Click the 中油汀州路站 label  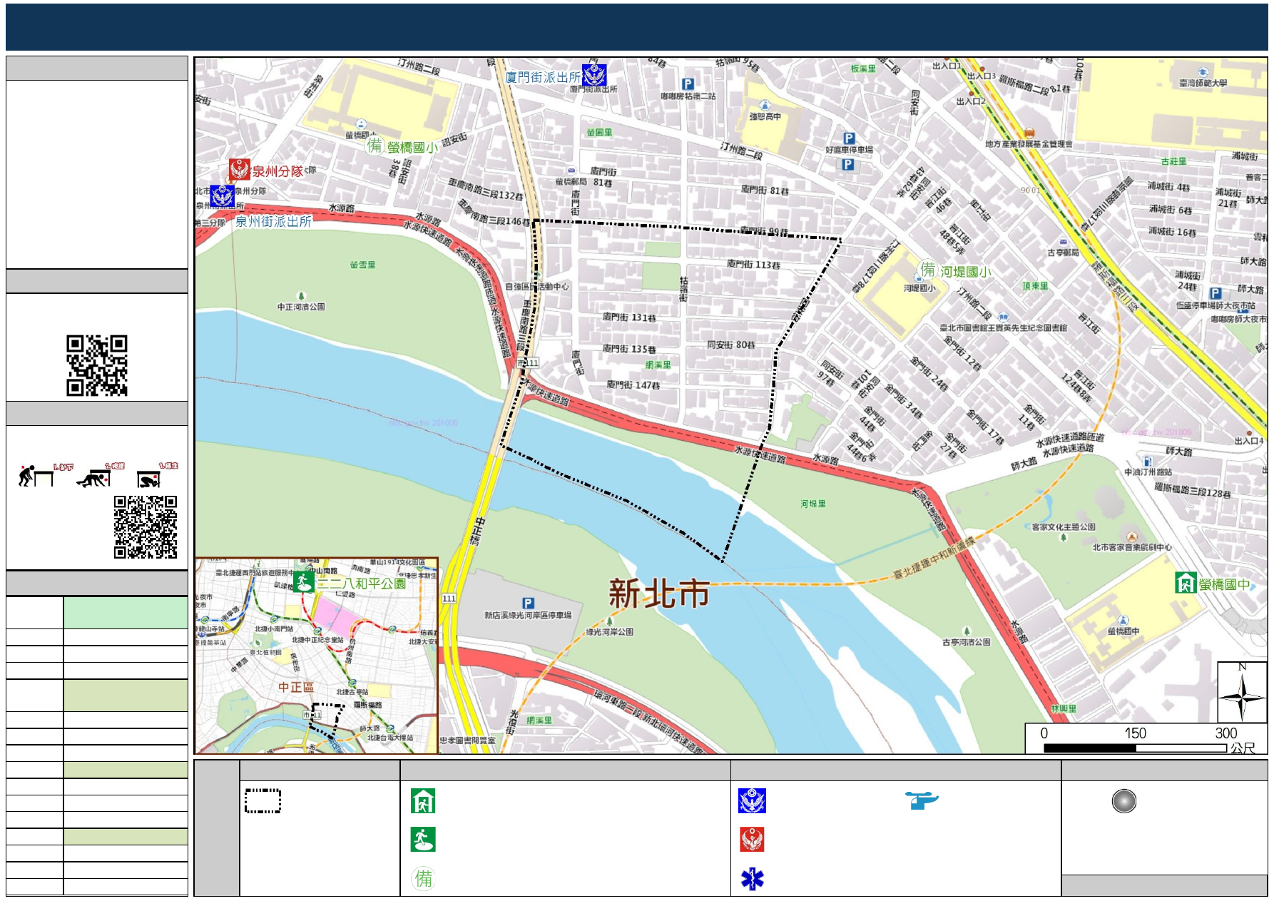(1148, 472)
